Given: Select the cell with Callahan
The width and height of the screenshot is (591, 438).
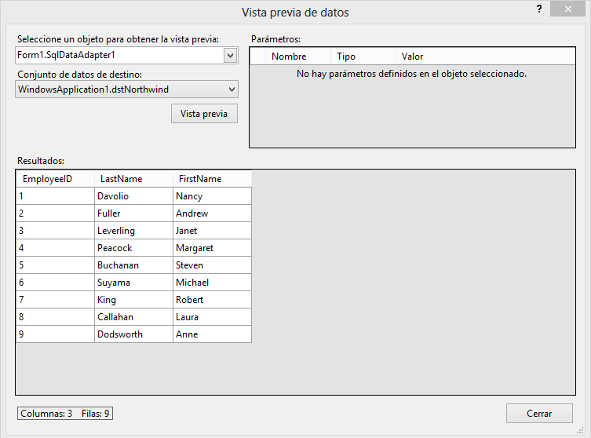Looking at the screenshot, I should (x=133, y=317).
